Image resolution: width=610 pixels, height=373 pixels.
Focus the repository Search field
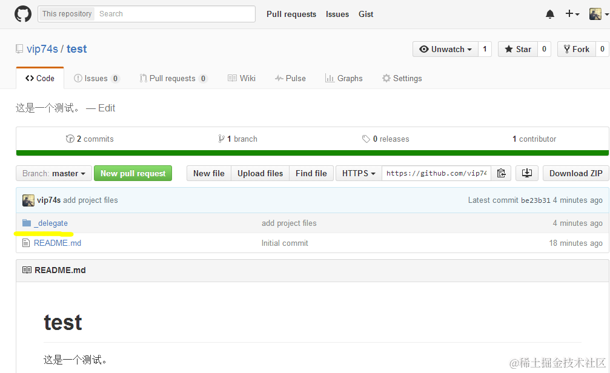coord(176,14)
